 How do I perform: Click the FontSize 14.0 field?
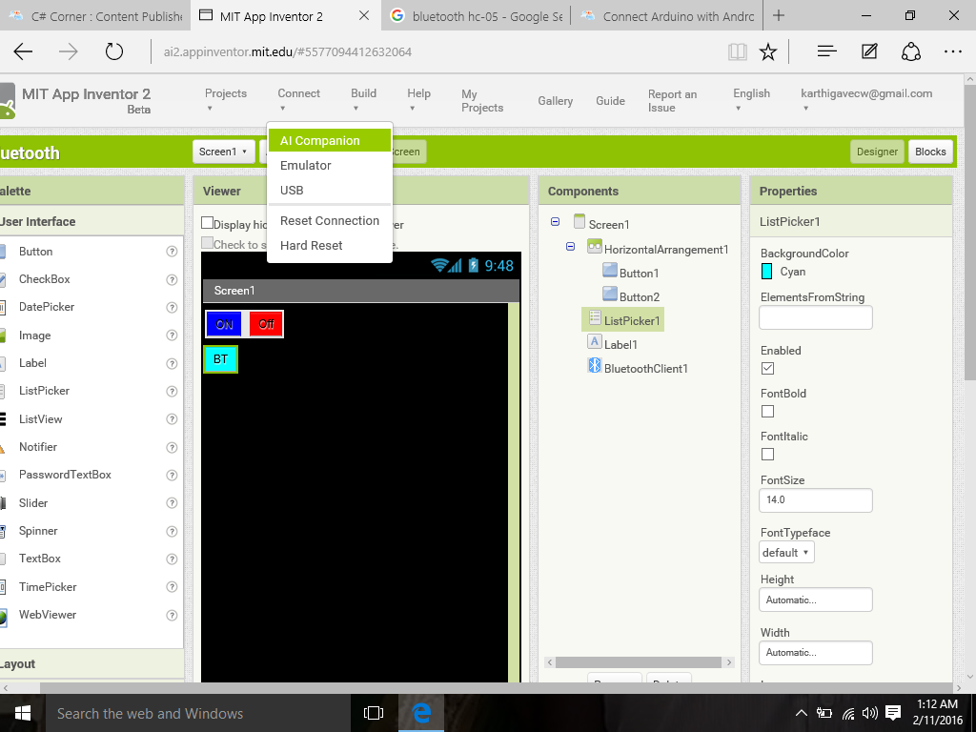tap(816, 500)
